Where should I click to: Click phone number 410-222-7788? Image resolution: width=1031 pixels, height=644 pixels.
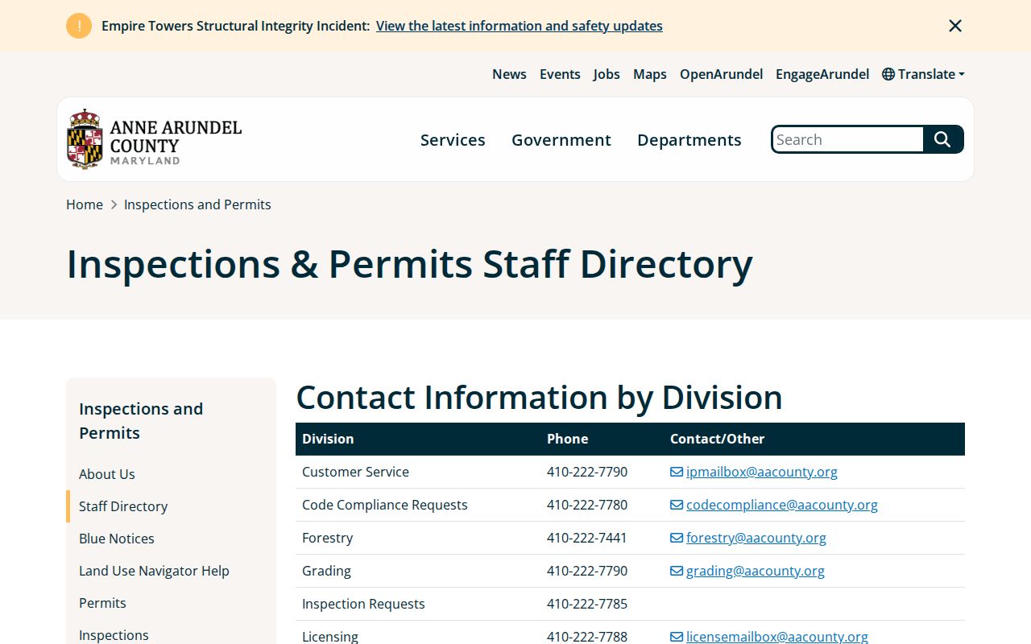tap(587, 636)
